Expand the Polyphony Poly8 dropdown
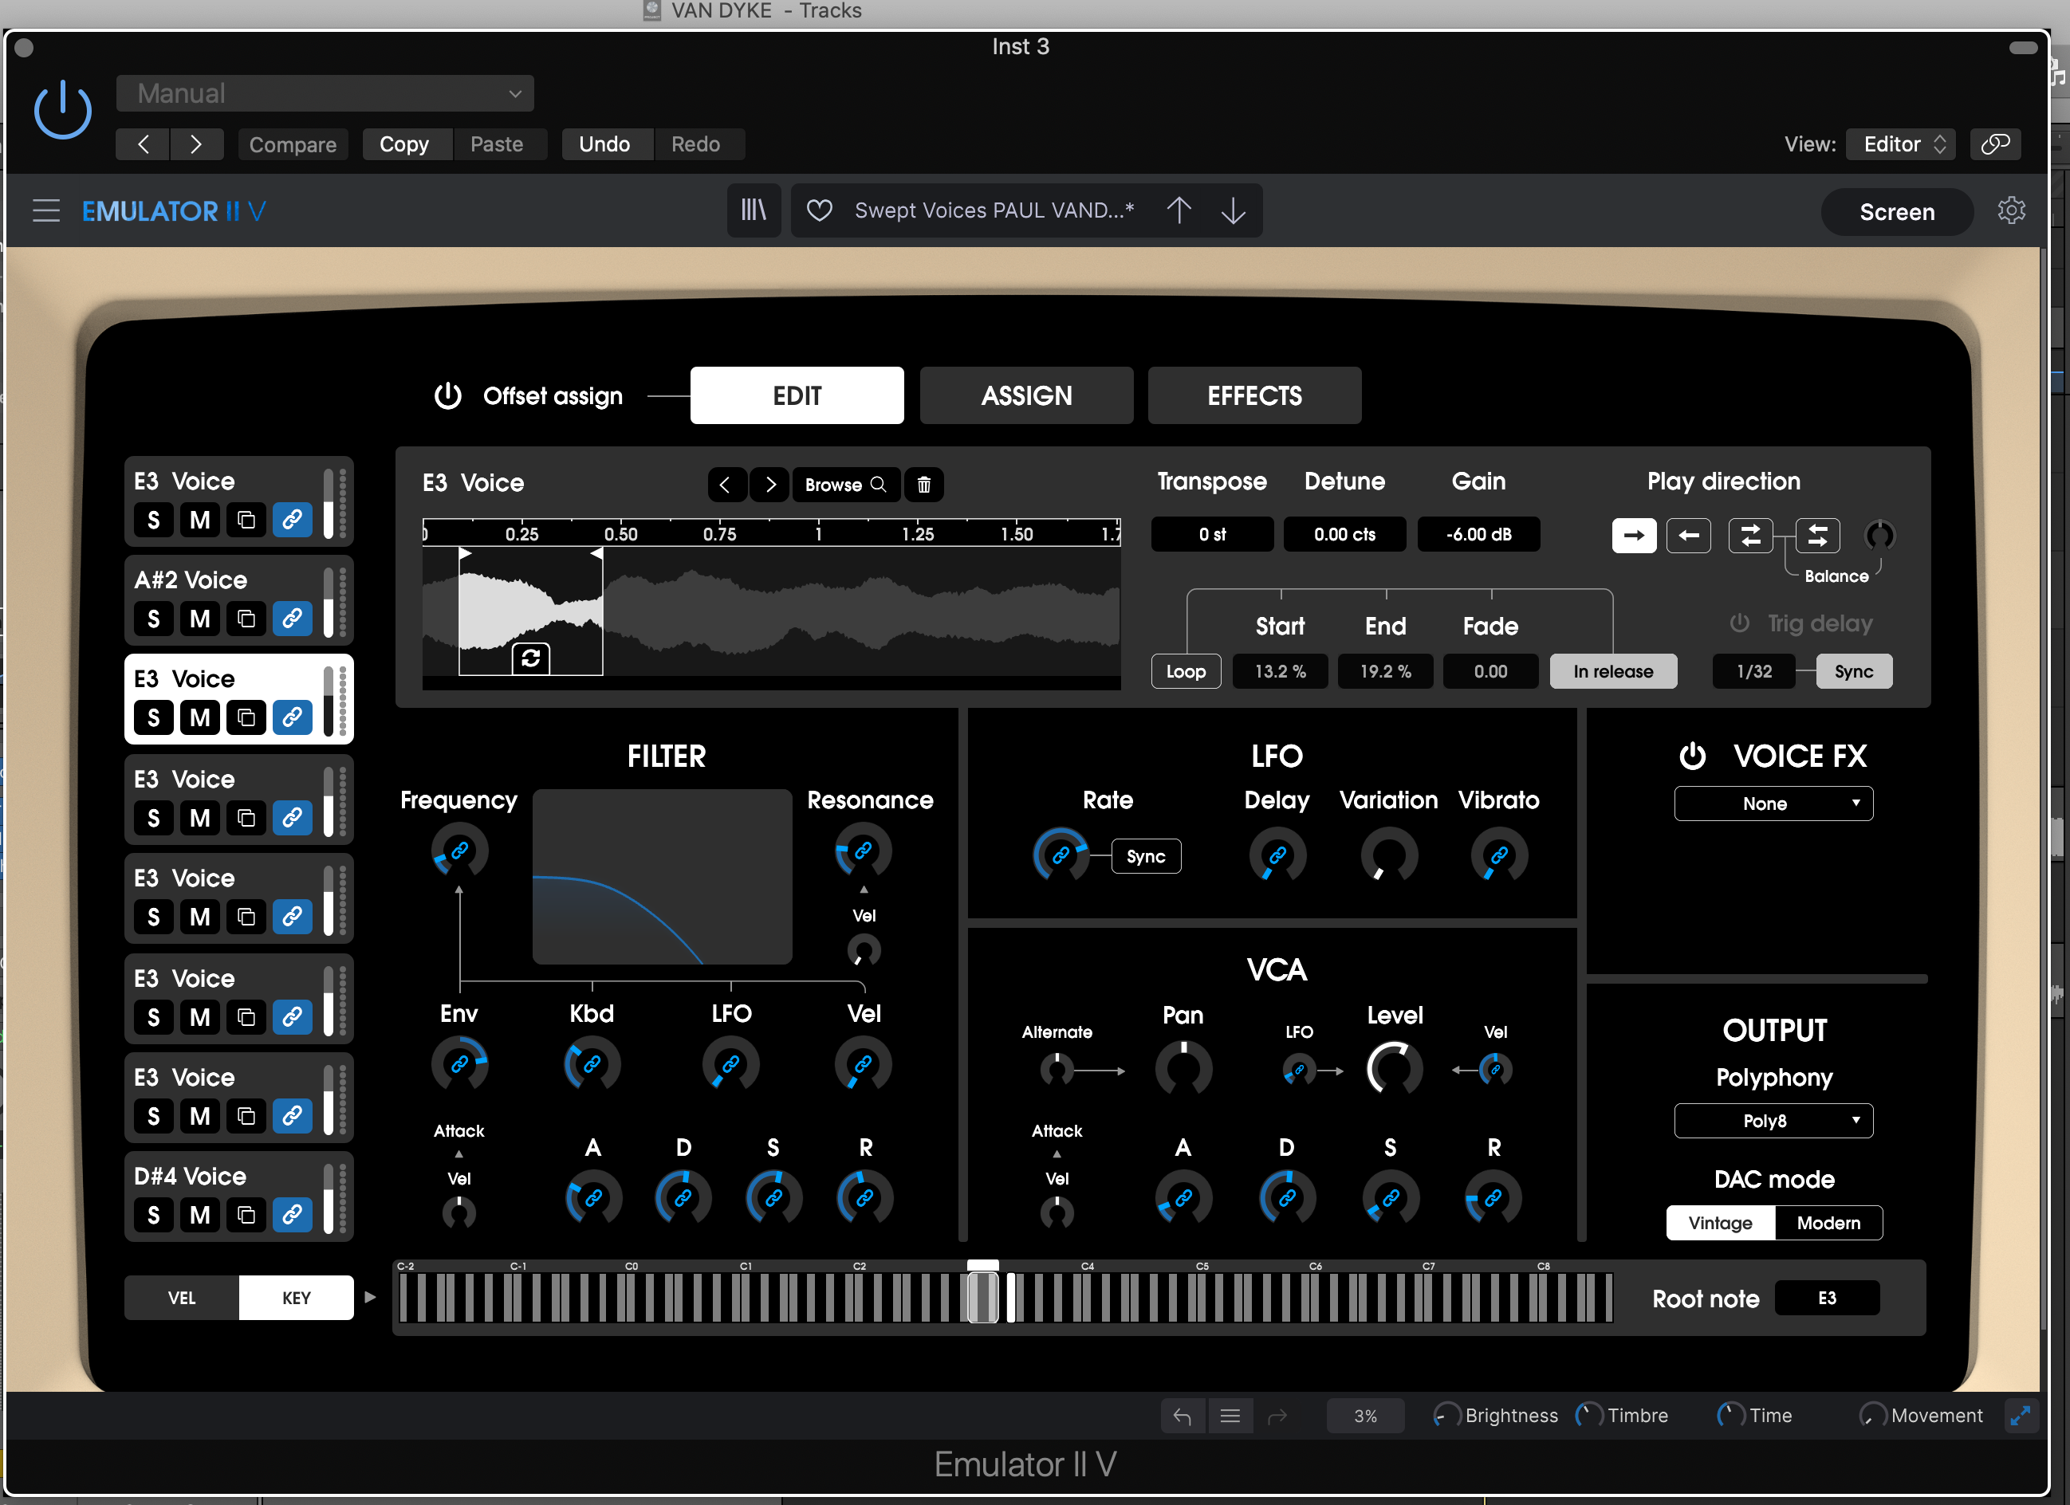Viewport: 2070px width, 1505px height. 1773,1121
